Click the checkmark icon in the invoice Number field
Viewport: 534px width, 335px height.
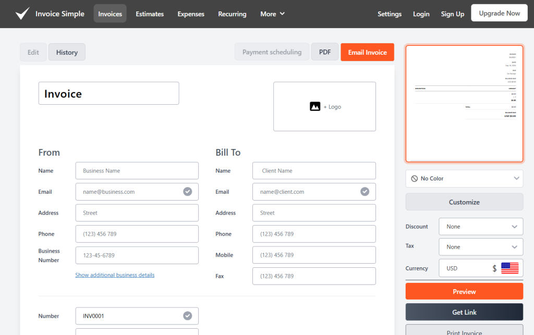(x=188, y=316)
